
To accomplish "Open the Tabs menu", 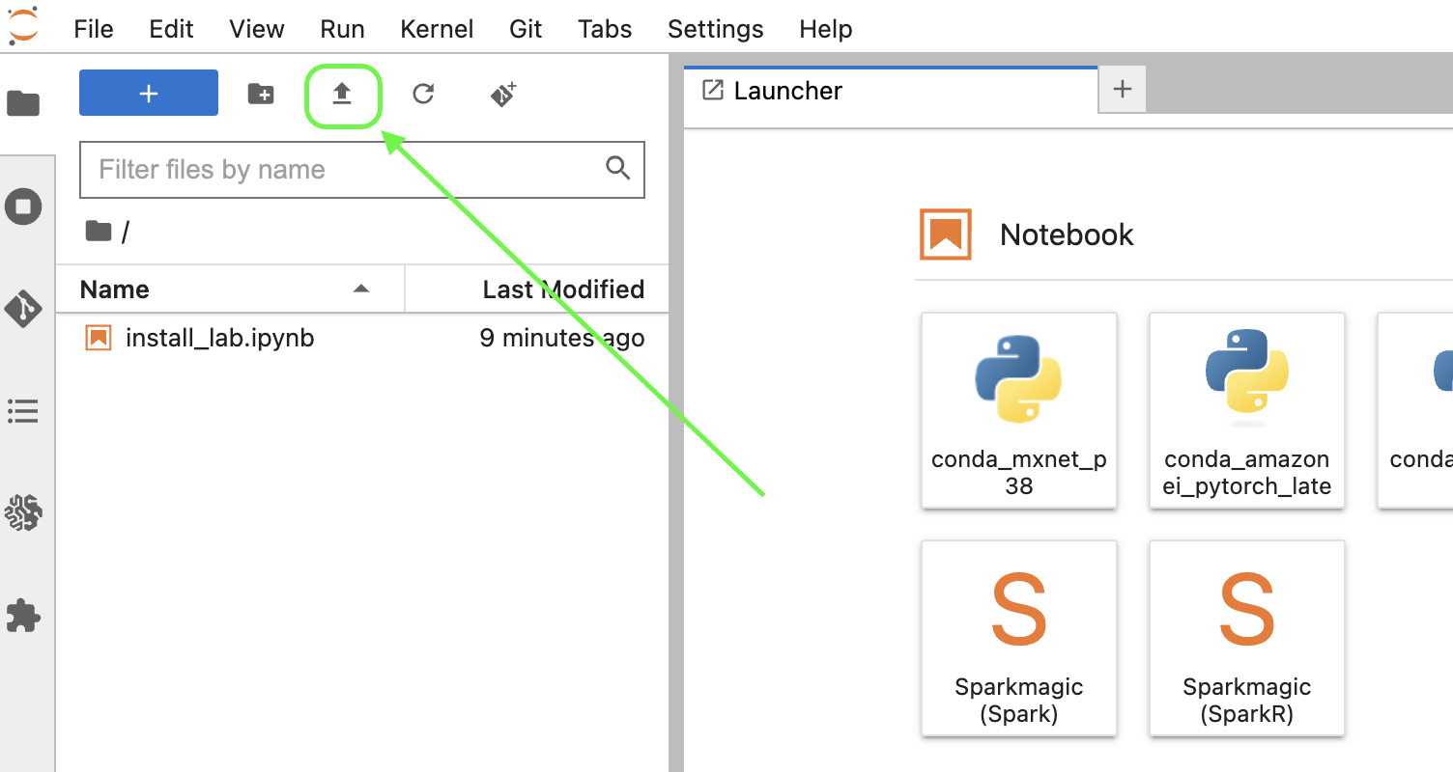I will (x=605, y=29).
